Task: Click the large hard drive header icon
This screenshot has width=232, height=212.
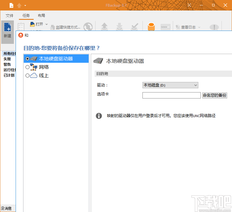Action: pos(98,61)
